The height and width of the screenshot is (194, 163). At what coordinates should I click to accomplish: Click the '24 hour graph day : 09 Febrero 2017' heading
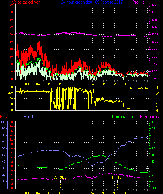click(92, 2)
